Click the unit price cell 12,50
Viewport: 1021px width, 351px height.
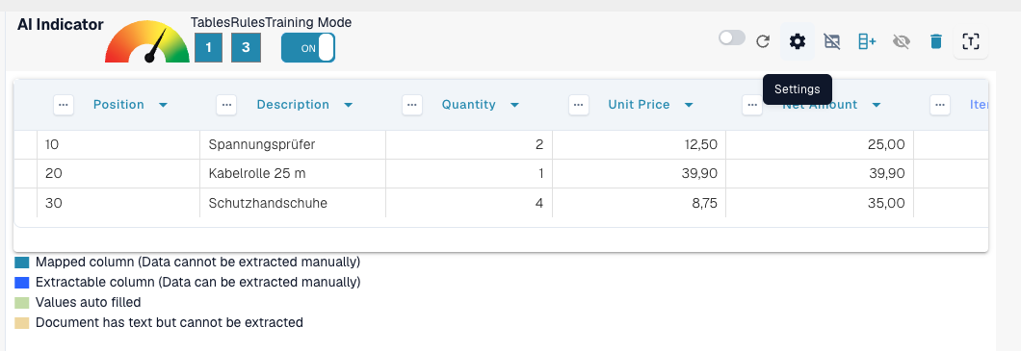(639, 145)
